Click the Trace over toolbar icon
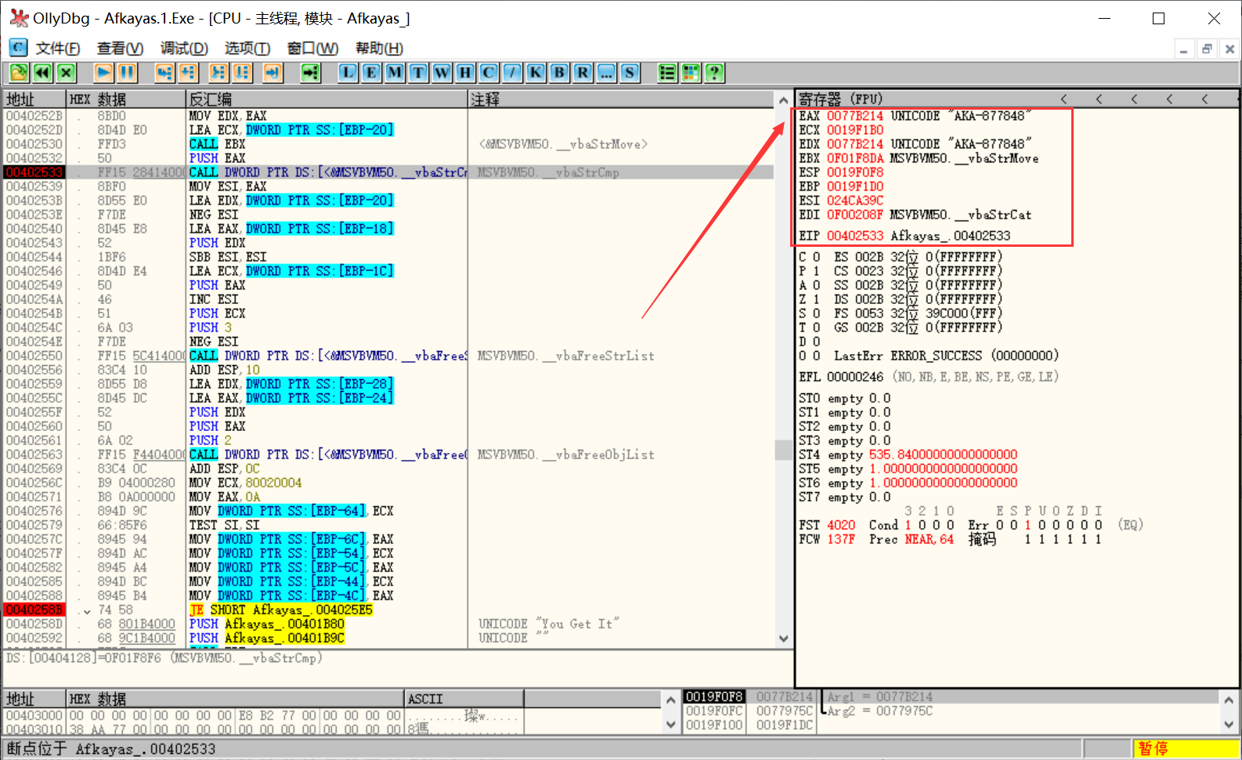Viewport: 1242px width, 760px height. point(242,73)
